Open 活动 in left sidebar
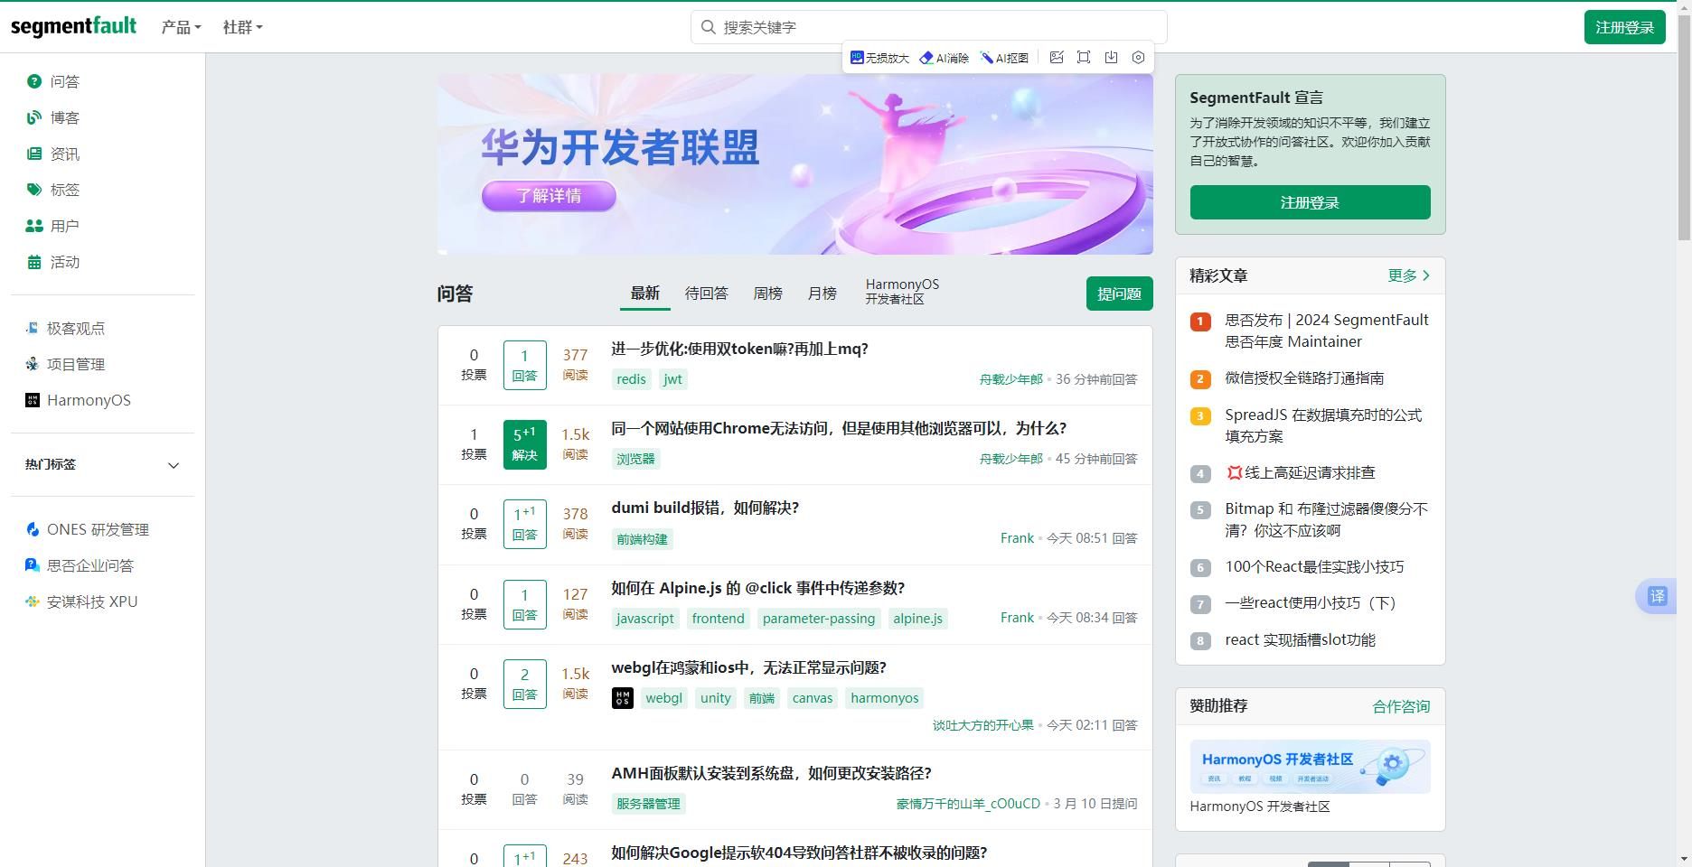This screenshot has width=1692, height=867. (x=53, y=262)
